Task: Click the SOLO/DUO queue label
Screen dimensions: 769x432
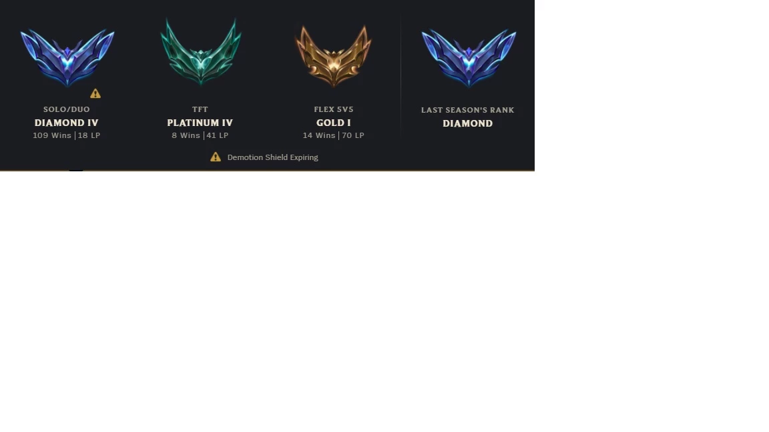Action: pos(67,109)
